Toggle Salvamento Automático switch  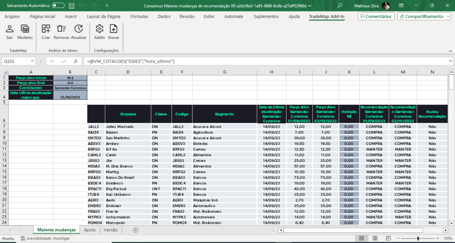(x=58, y=5)
